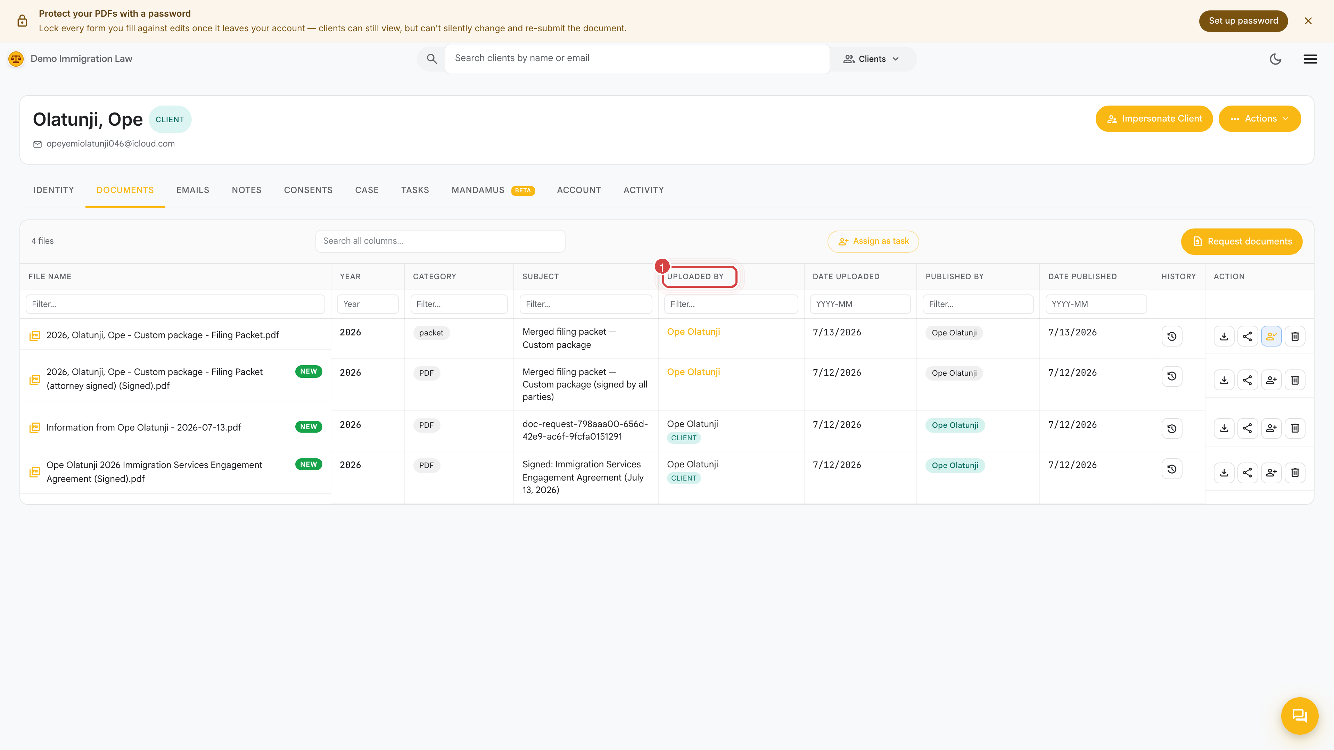Screen dimensions: 1334x750
Task: Click the Date Published YYYY-MM filter
Action: tap(1096, 304)
